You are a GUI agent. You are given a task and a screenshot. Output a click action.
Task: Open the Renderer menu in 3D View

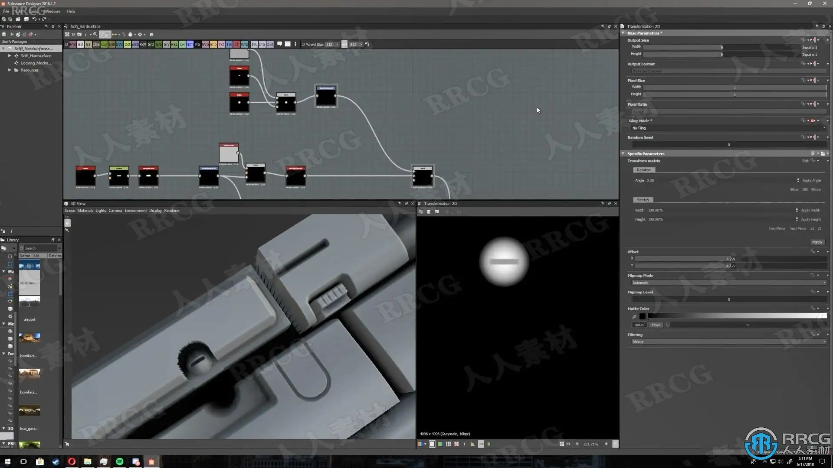(172, 211)
